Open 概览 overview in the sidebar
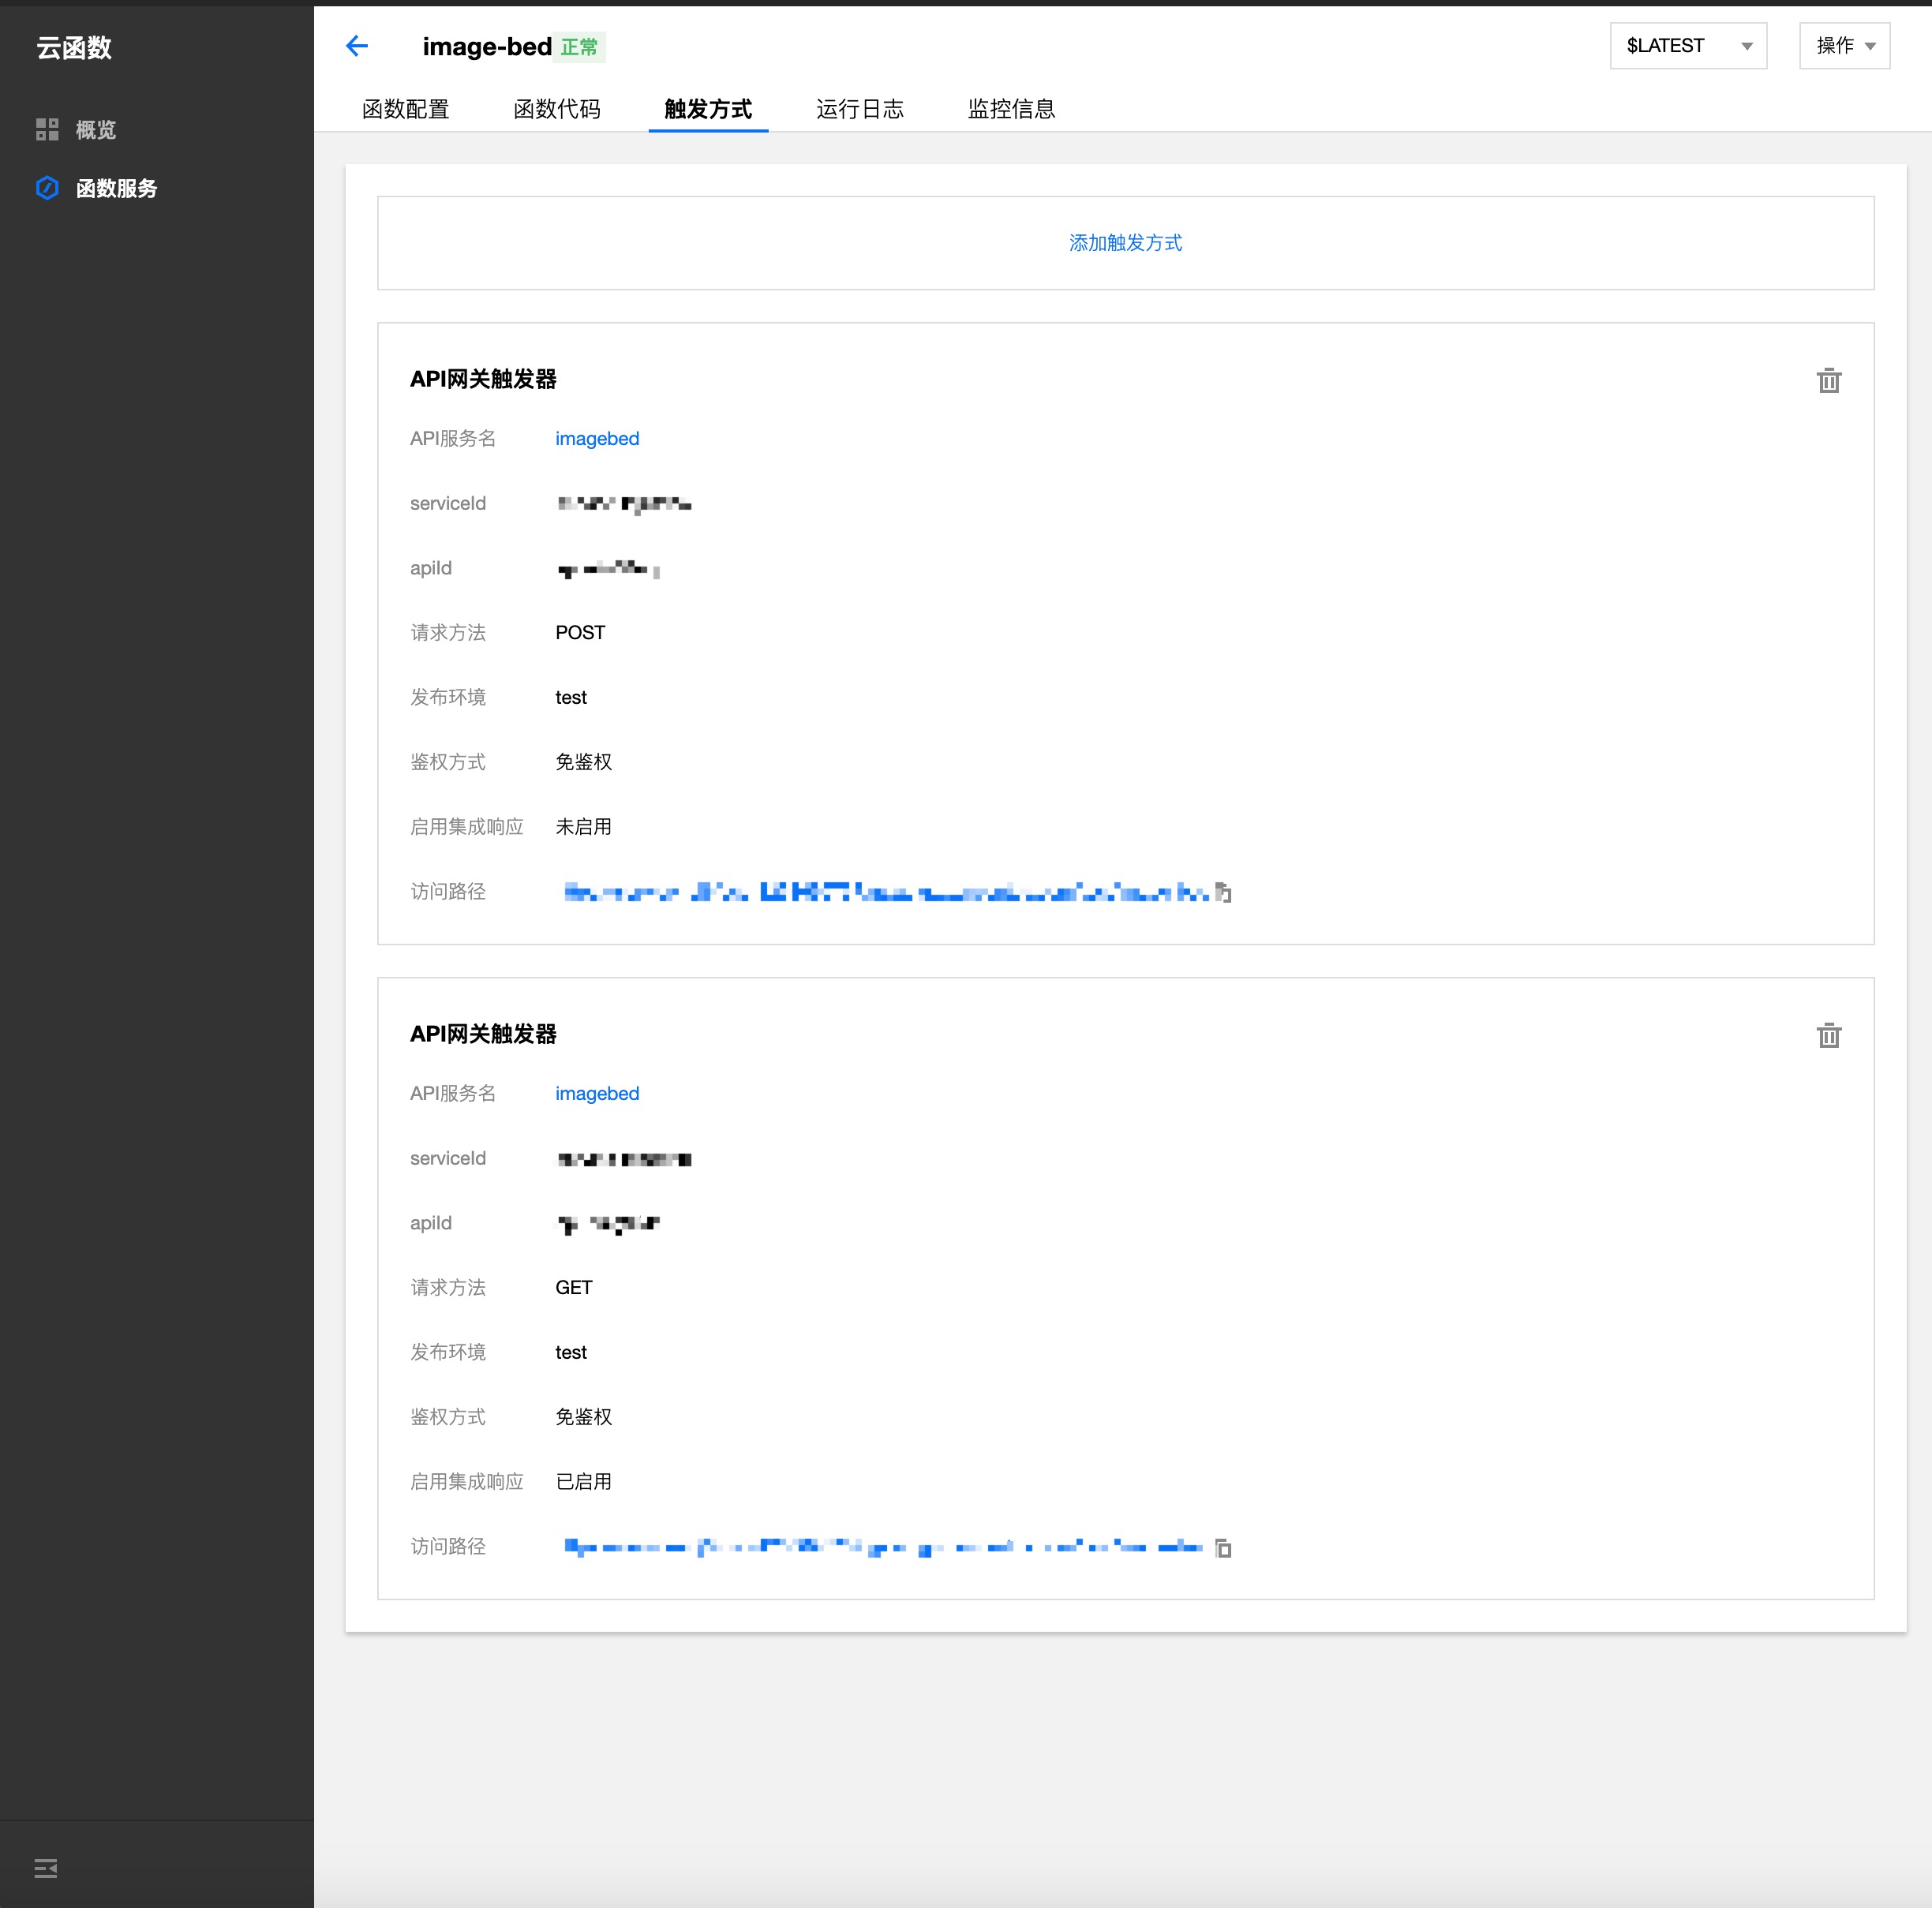1932x1908 pixels. point(95,130)
